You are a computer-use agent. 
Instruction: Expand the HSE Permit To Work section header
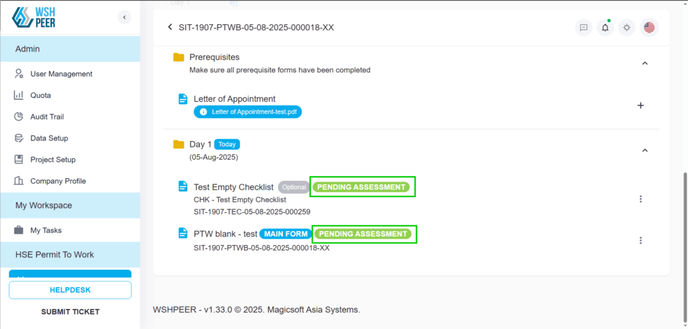pos(70,255)
